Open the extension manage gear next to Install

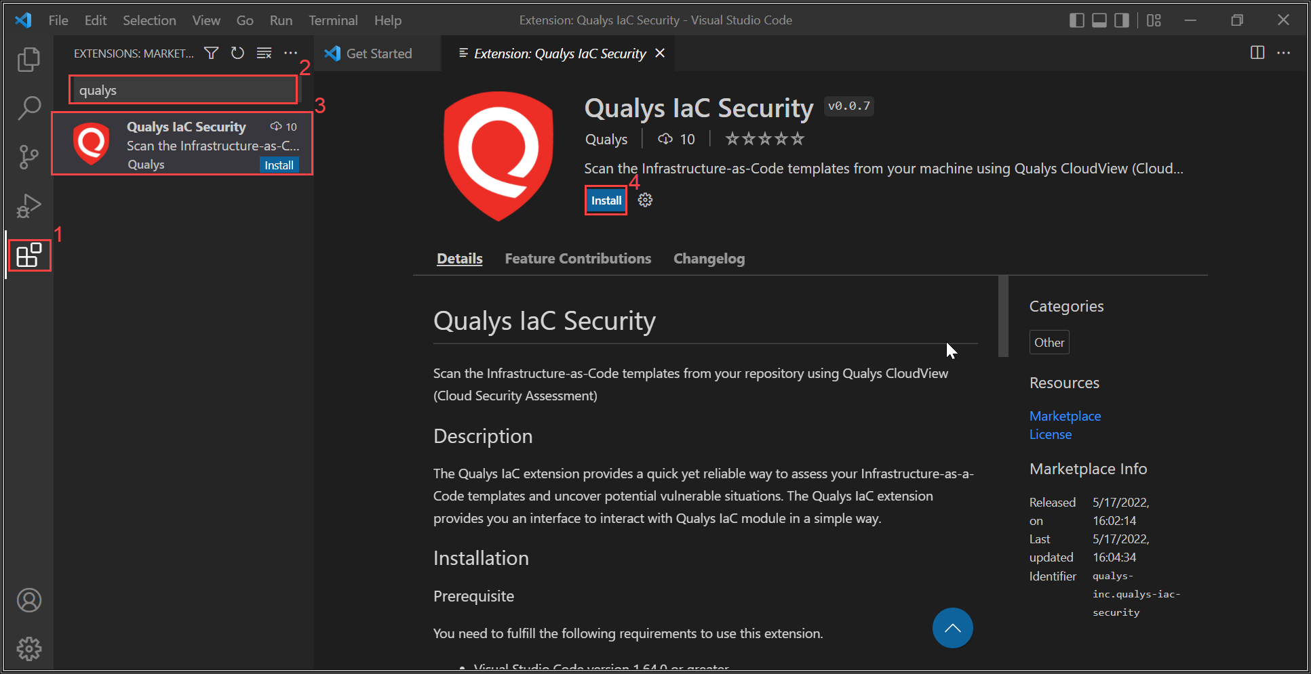click(x=645, y=200)
